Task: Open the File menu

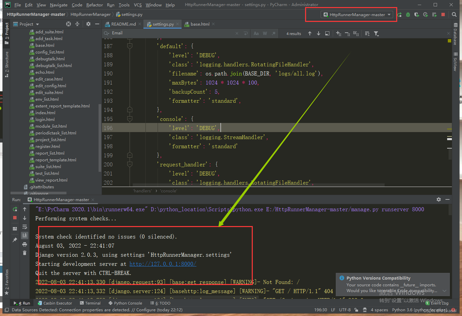Action: click(x=18, y=5)
